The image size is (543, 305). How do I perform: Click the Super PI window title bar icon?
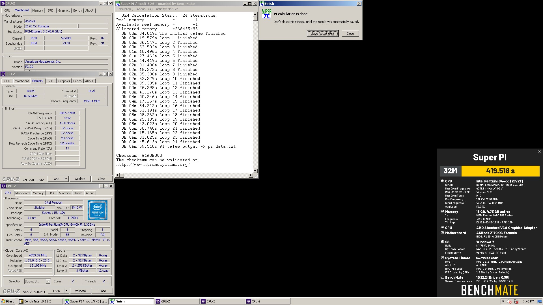click(x=118, y=4)
